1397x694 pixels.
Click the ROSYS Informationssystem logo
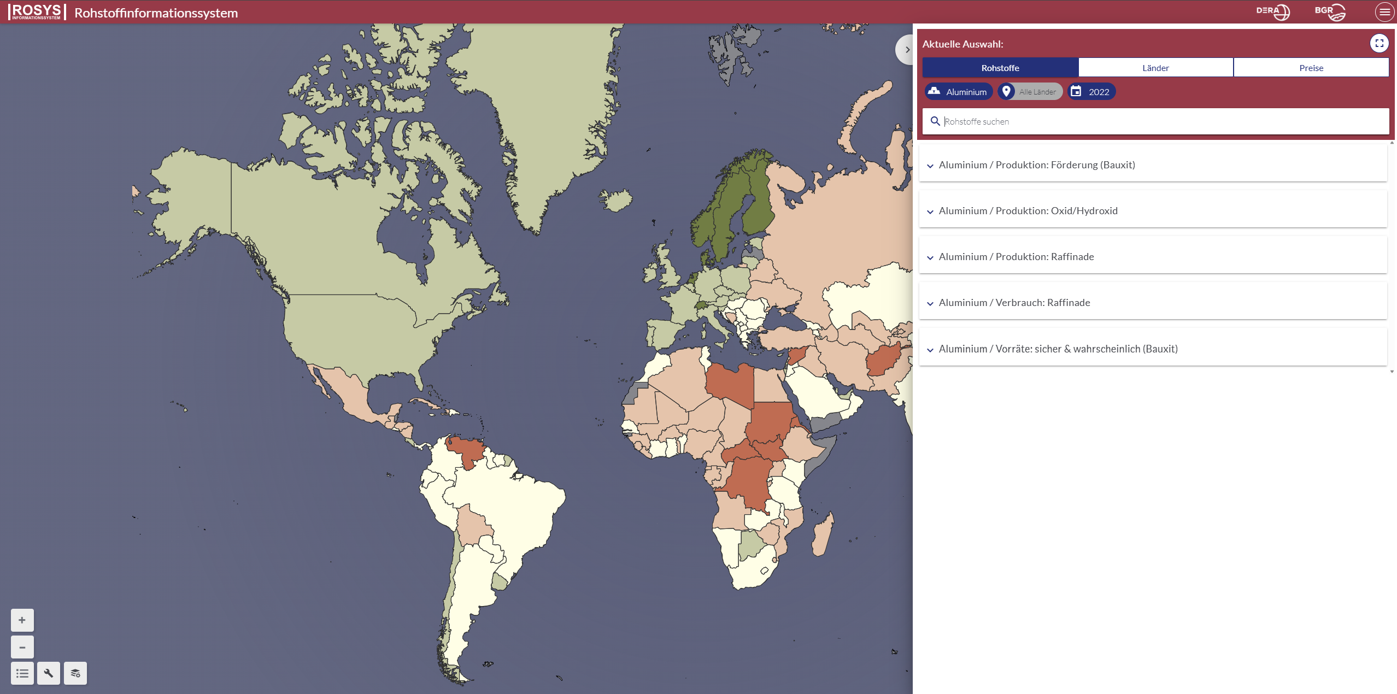pyautogui.click(x=37, y=12)
